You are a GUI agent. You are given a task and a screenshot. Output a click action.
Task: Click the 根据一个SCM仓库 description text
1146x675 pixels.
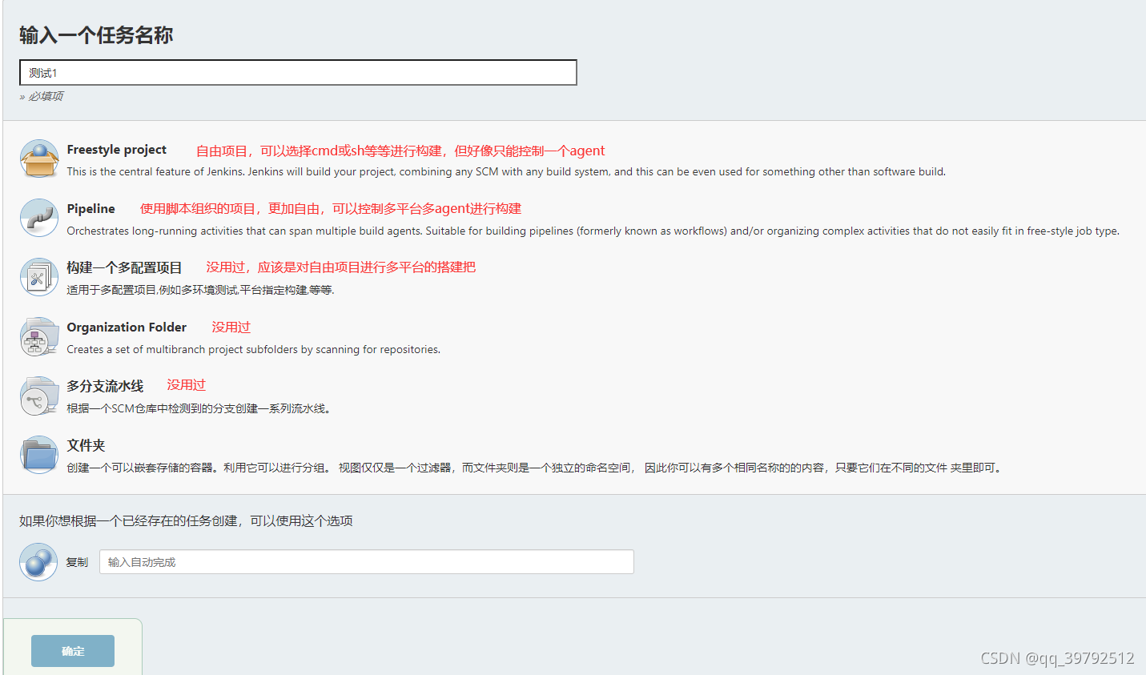199,408
